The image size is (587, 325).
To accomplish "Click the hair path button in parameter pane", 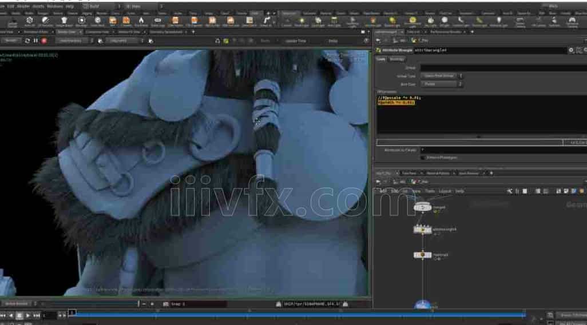I will click(x=420, y=41).
